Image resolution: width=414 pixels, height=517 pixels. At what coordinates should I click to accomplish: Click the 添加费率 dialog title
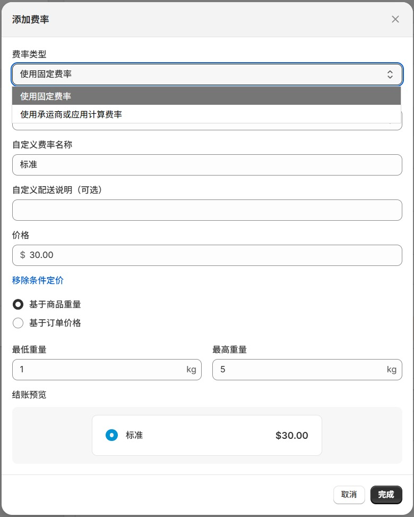31,19
